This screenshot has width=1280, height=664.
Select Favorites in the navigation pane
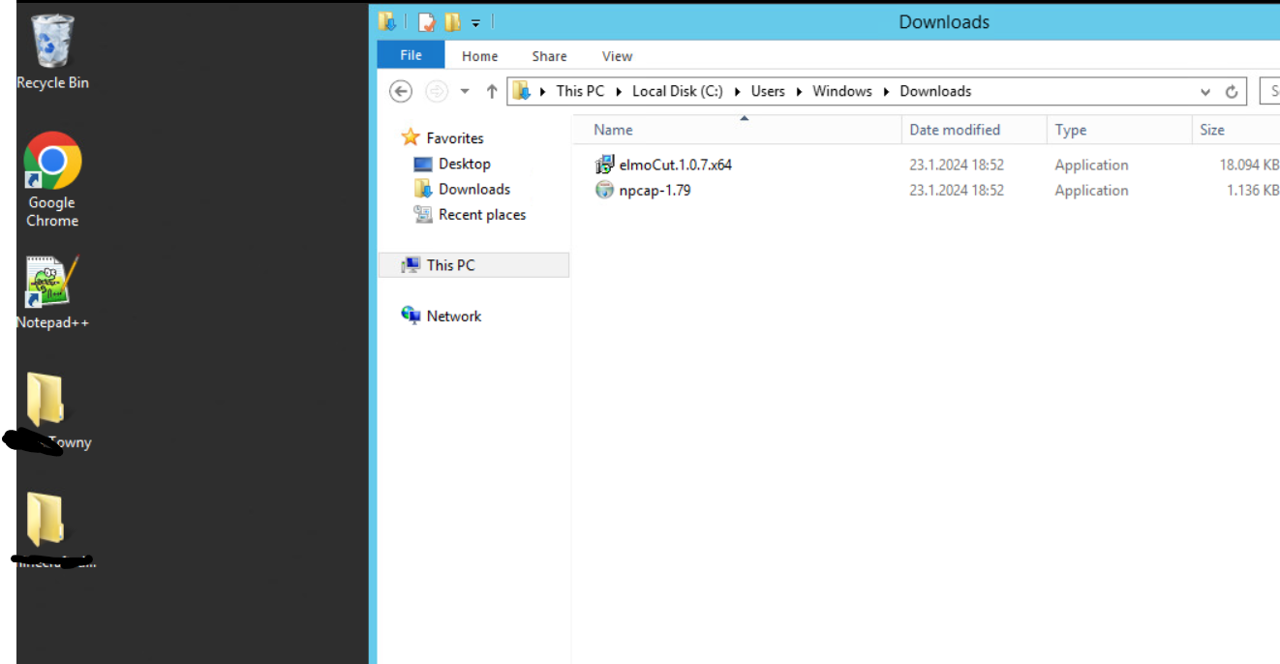454,138
